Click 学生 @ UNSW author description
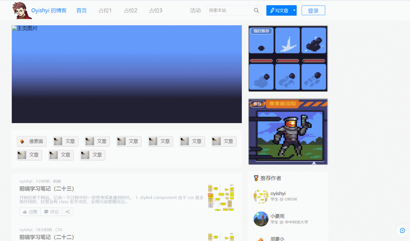The height and width of the screenshot is (241, 410). click(284, 199)
